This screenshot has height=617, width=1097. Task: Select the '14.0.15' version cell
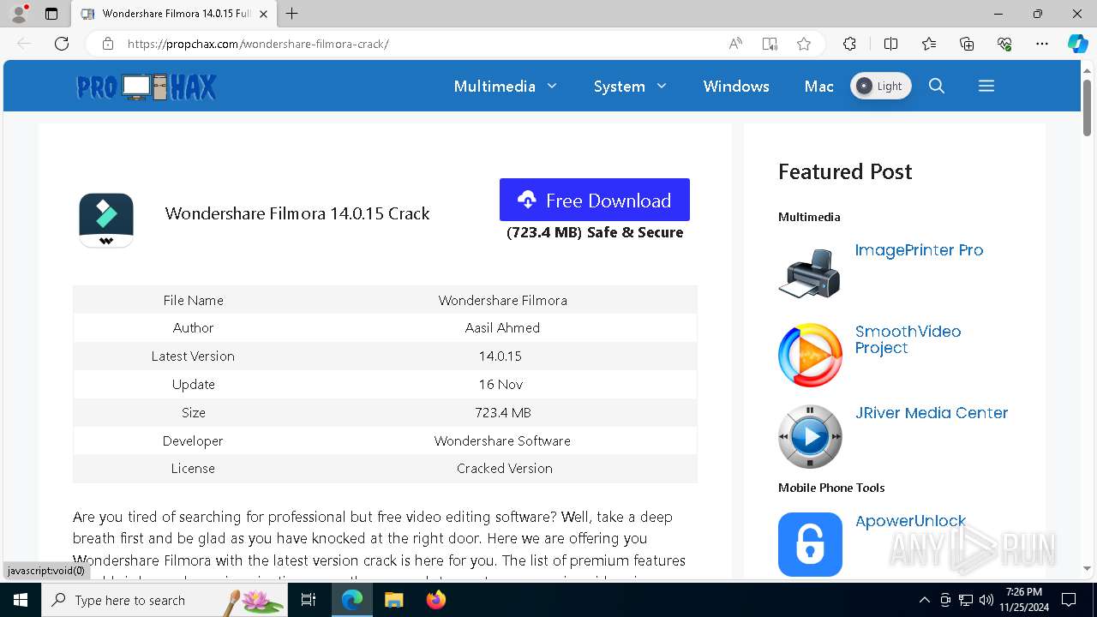coord(501,356)
